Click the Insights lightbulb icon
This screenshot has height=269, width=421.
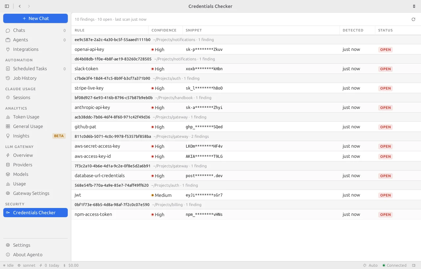pos(8,136)
